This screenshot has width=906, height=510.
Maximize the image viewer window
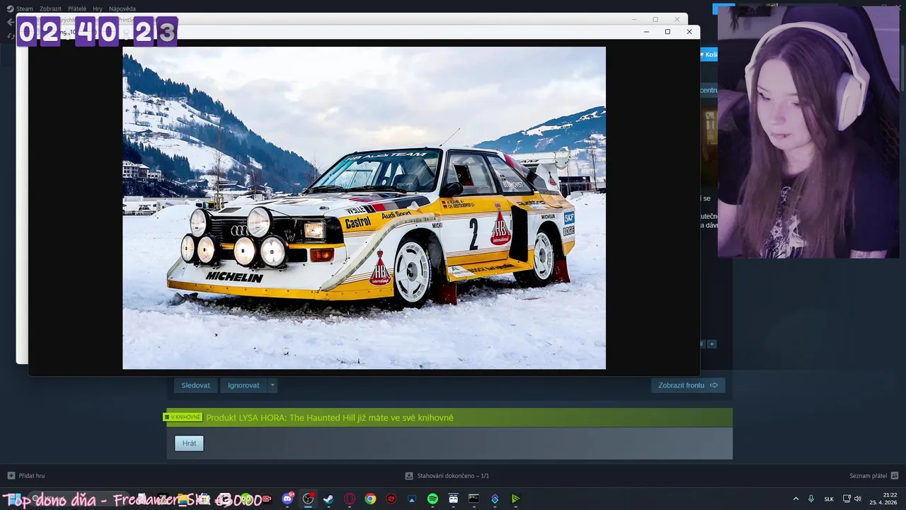(667, 32)
